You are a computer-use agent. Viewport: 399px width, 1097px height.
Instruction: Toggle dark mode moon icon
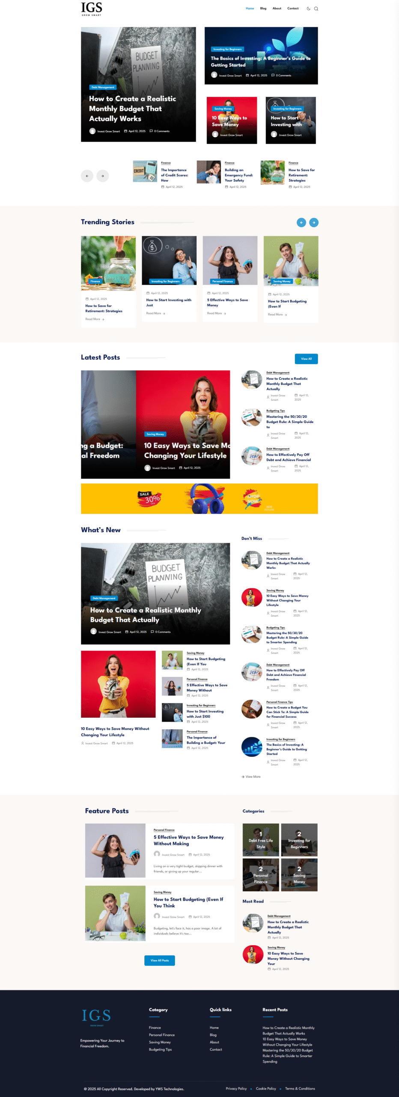click(x=308, y=9)
